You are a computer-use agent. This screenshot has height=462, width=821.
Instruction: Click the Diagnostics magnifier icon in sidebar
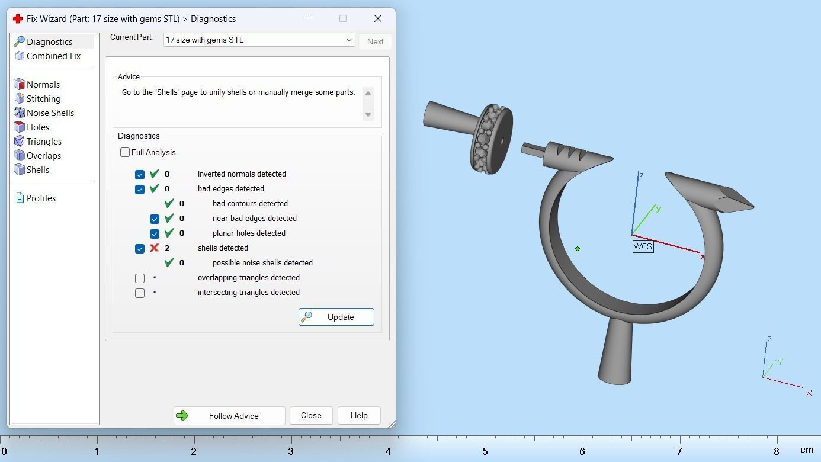(x=19, y=41)
